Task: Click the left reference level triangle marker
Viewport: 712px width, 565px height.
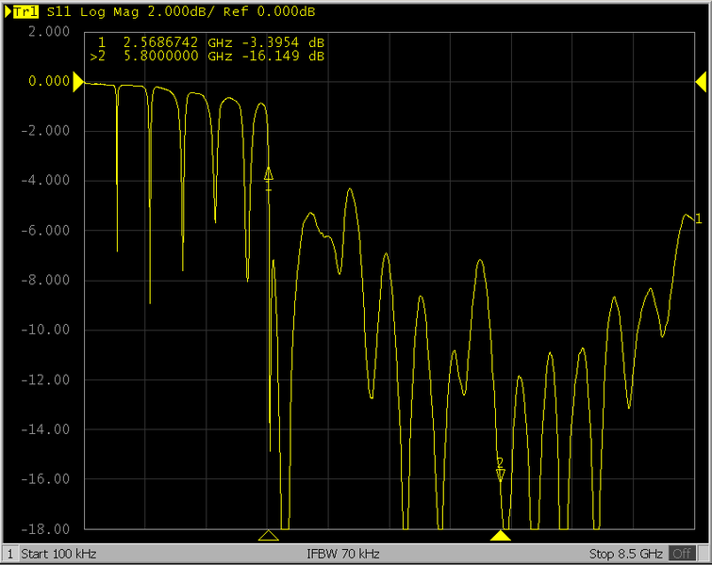Action: [x=77, y=82]
